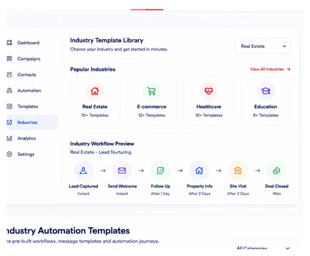Click the Site Visit step label

238,186
